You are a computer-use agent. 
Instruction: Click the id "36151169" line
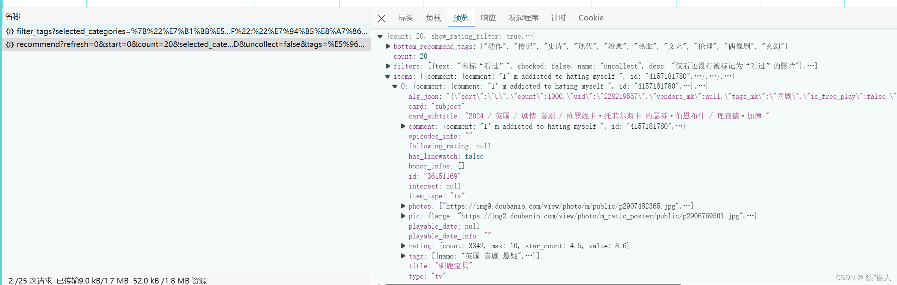click(x=435, y=176)
